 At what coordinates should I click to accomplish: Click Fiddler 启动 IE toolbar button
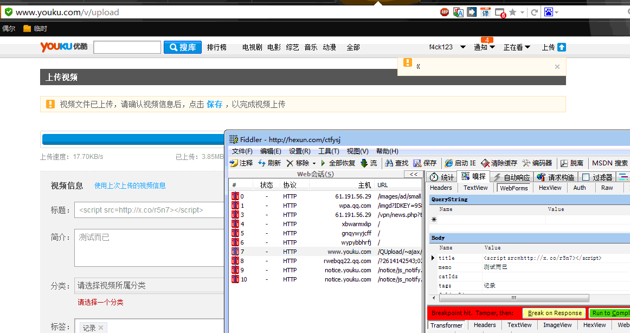pos(460,163)
